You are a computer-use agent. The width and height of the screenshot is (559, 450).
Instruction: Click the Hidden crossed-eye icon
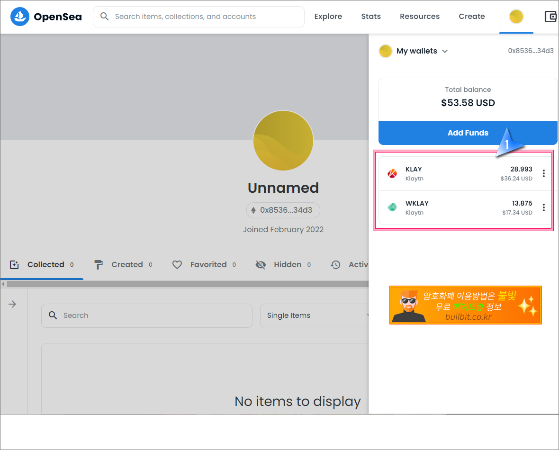pyautogui.click(x=261, y=265)
